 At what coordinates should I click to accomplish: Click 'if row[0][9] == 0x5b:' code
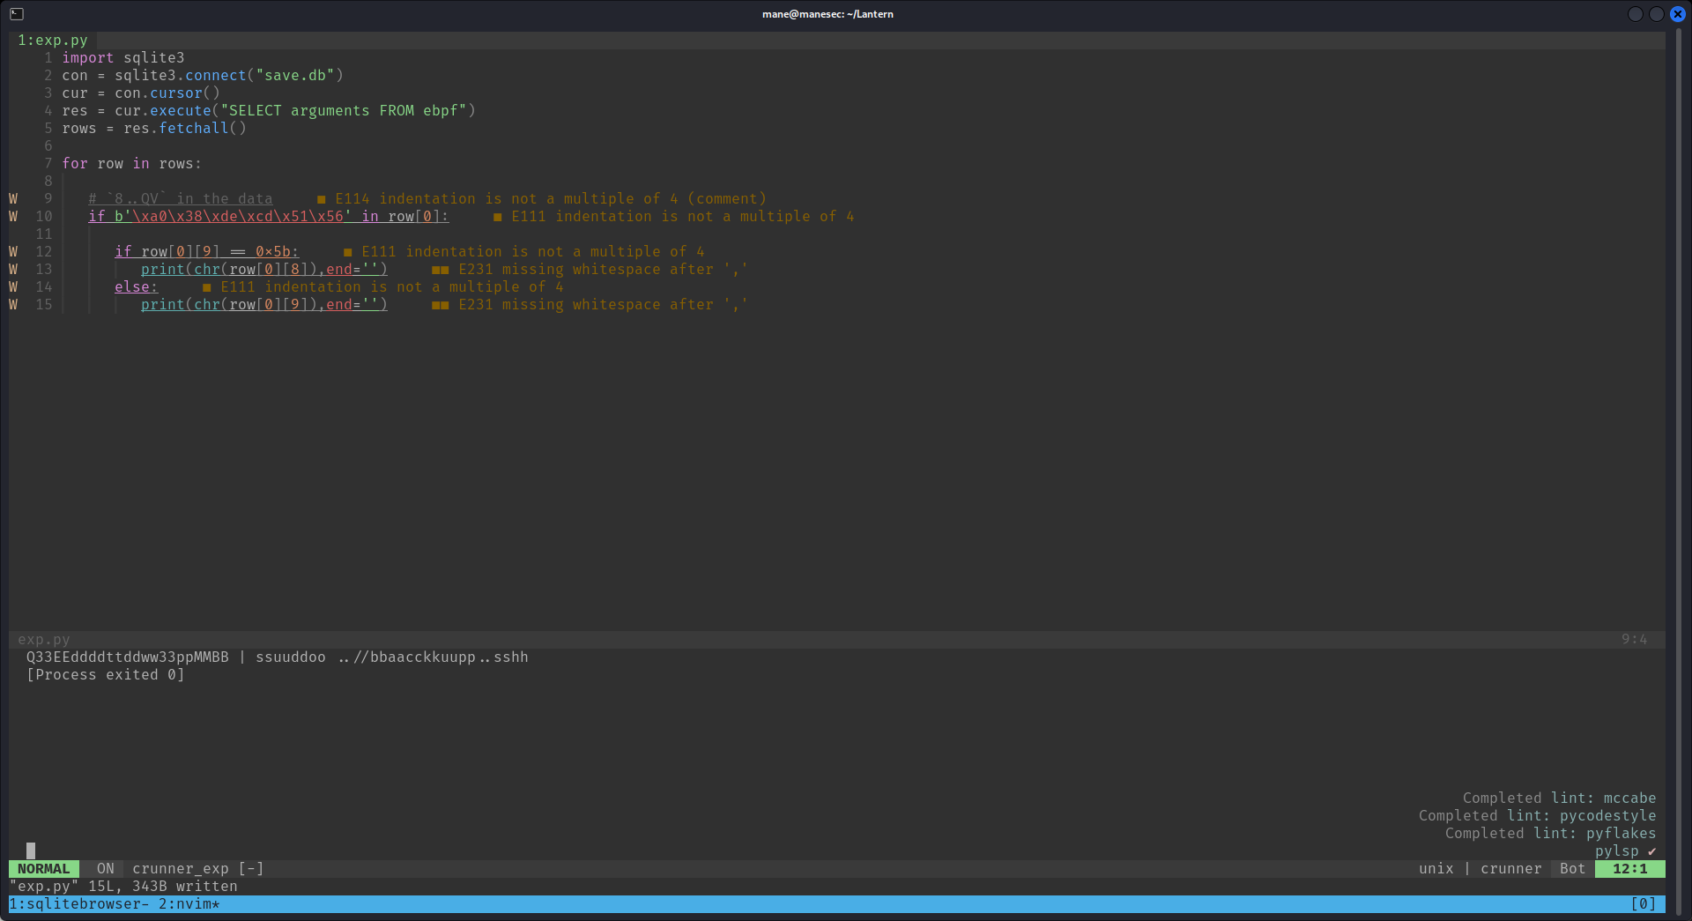207,252
